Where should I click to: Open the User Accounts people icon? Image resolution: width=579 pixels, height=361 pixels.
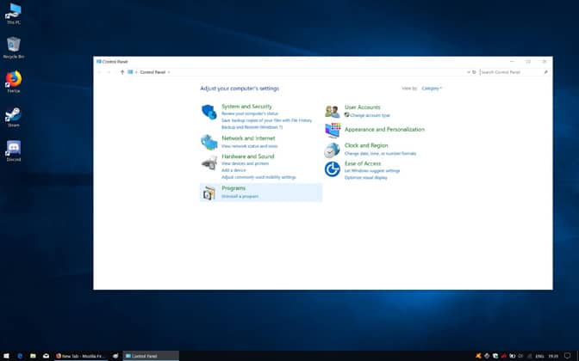[332, 111]
